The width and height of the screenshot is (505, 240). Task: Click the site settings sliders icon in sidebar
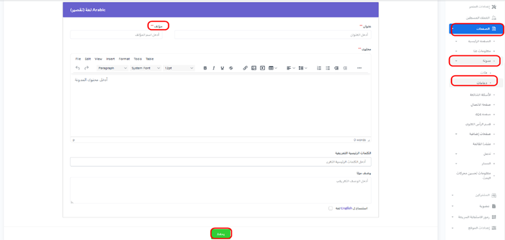495,228
